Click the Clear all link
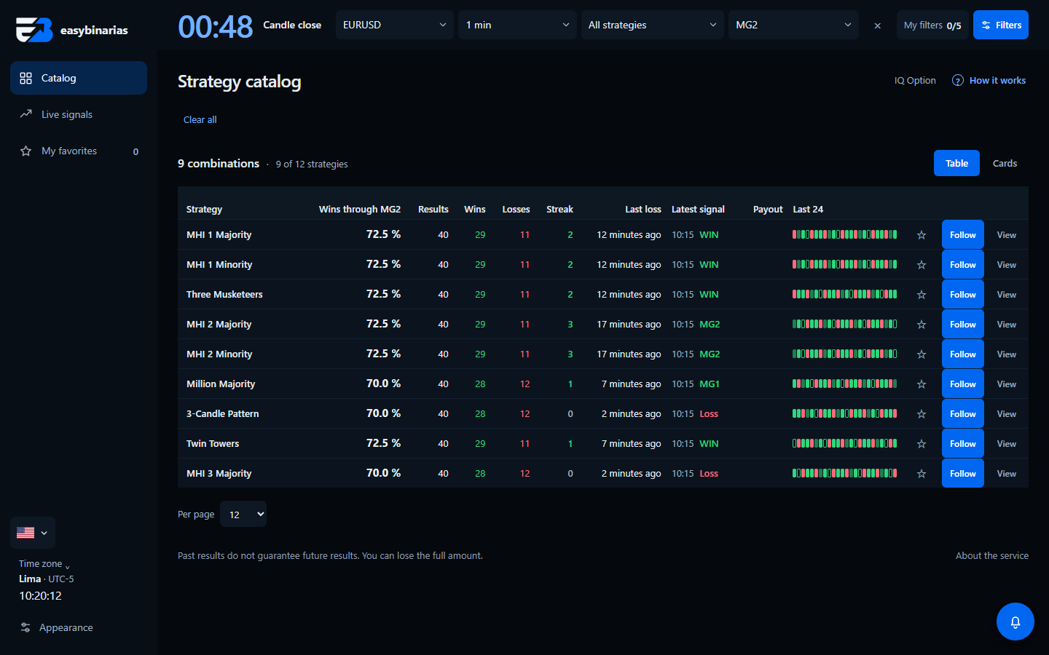Image resolution: width=1049 pixels, height=655 pixels. [x=200, y=119]
